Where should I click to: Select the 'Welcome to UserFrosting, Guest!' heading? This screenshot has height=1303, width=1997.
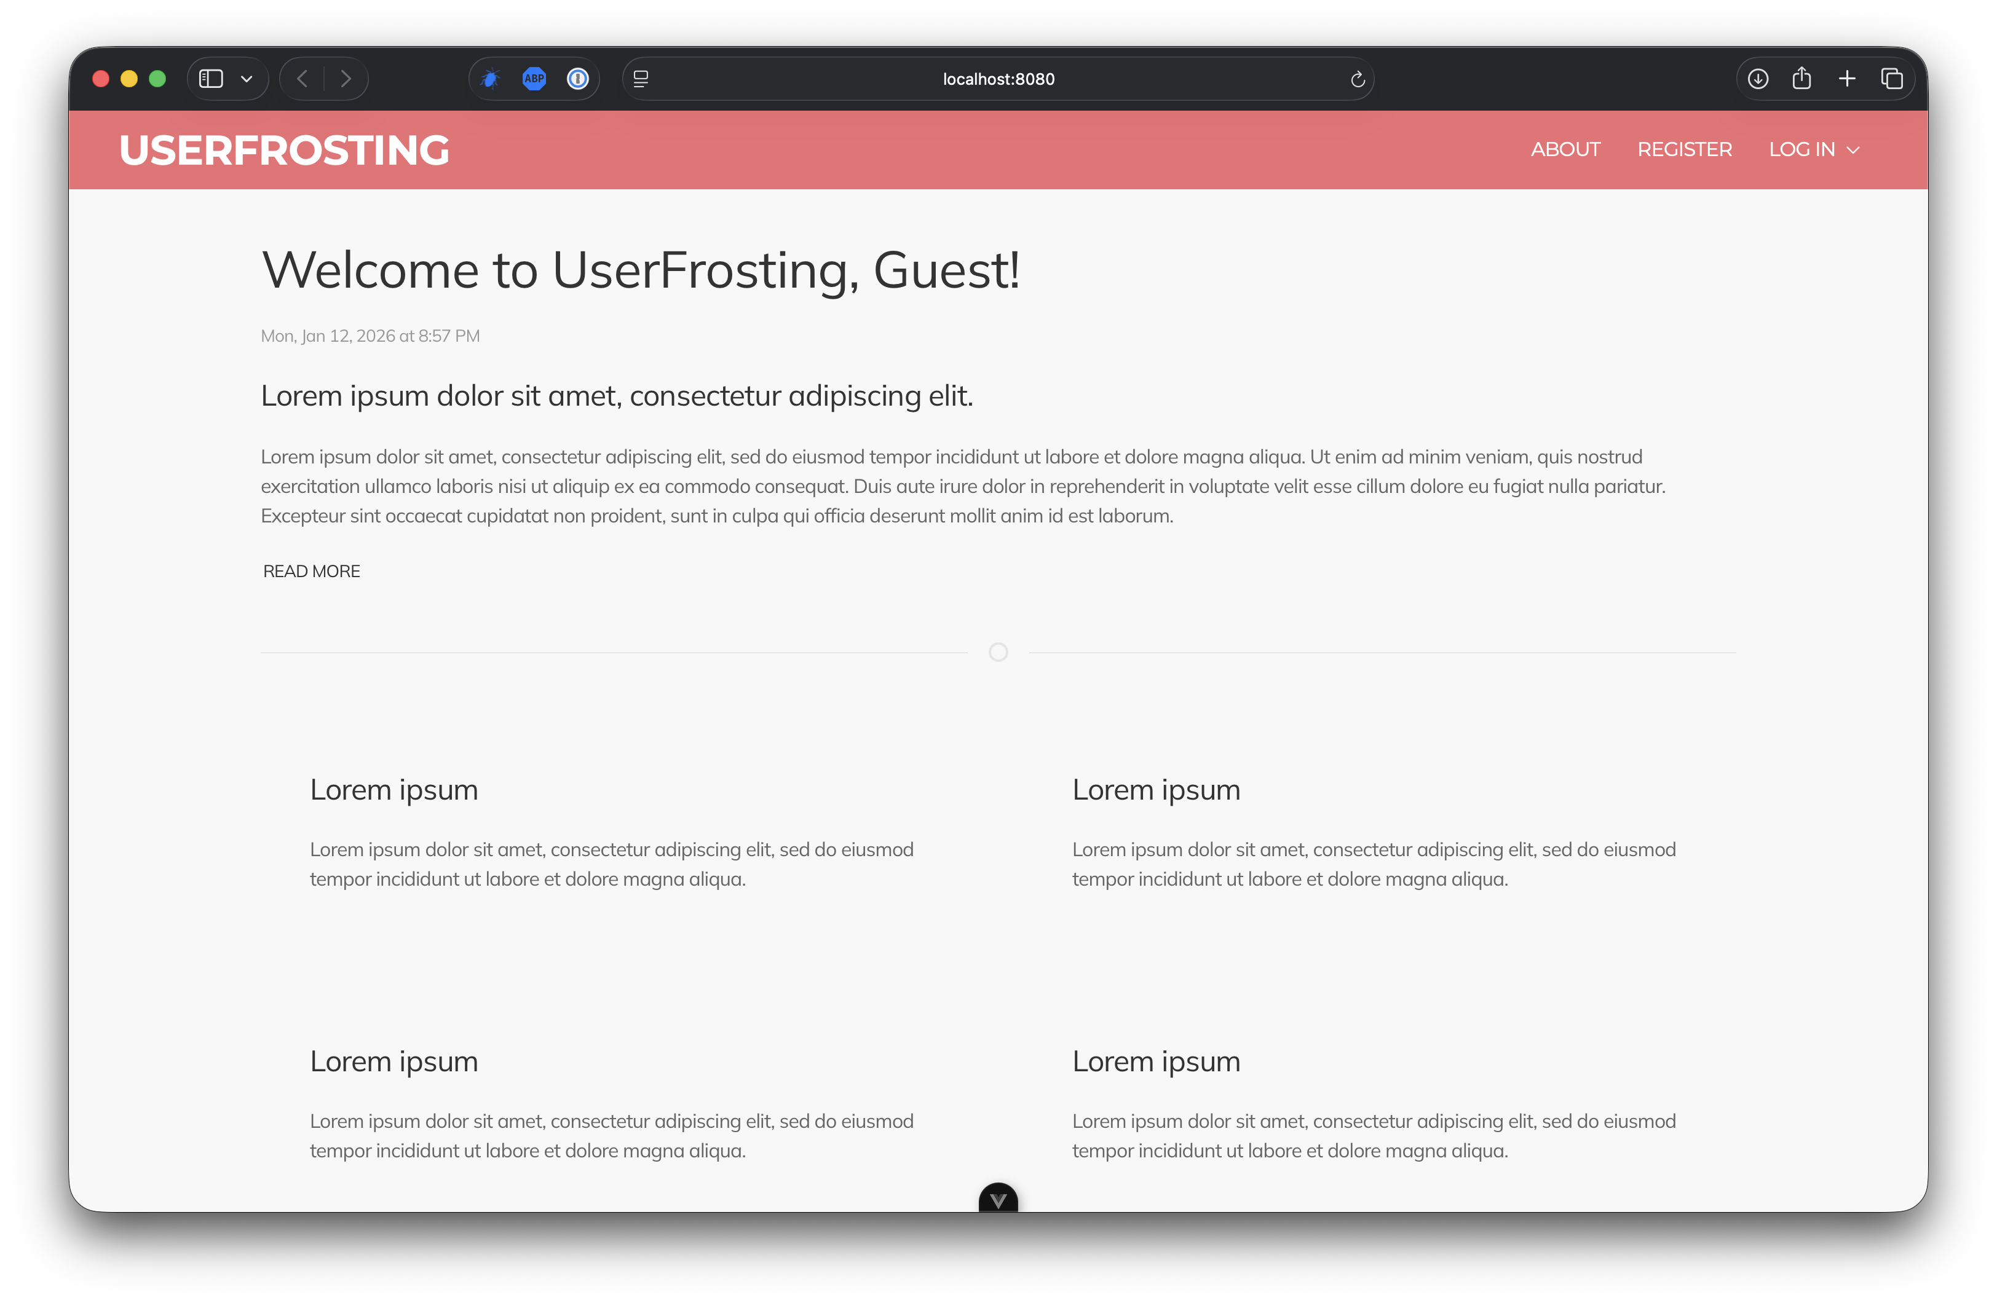point(641,270)
